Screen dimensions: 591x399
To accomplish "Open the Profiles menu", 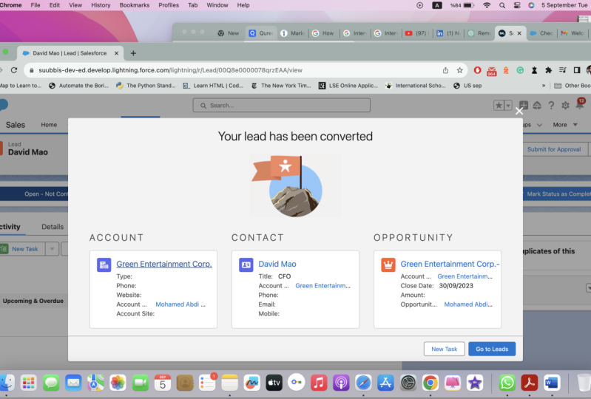I will [169, 5].
